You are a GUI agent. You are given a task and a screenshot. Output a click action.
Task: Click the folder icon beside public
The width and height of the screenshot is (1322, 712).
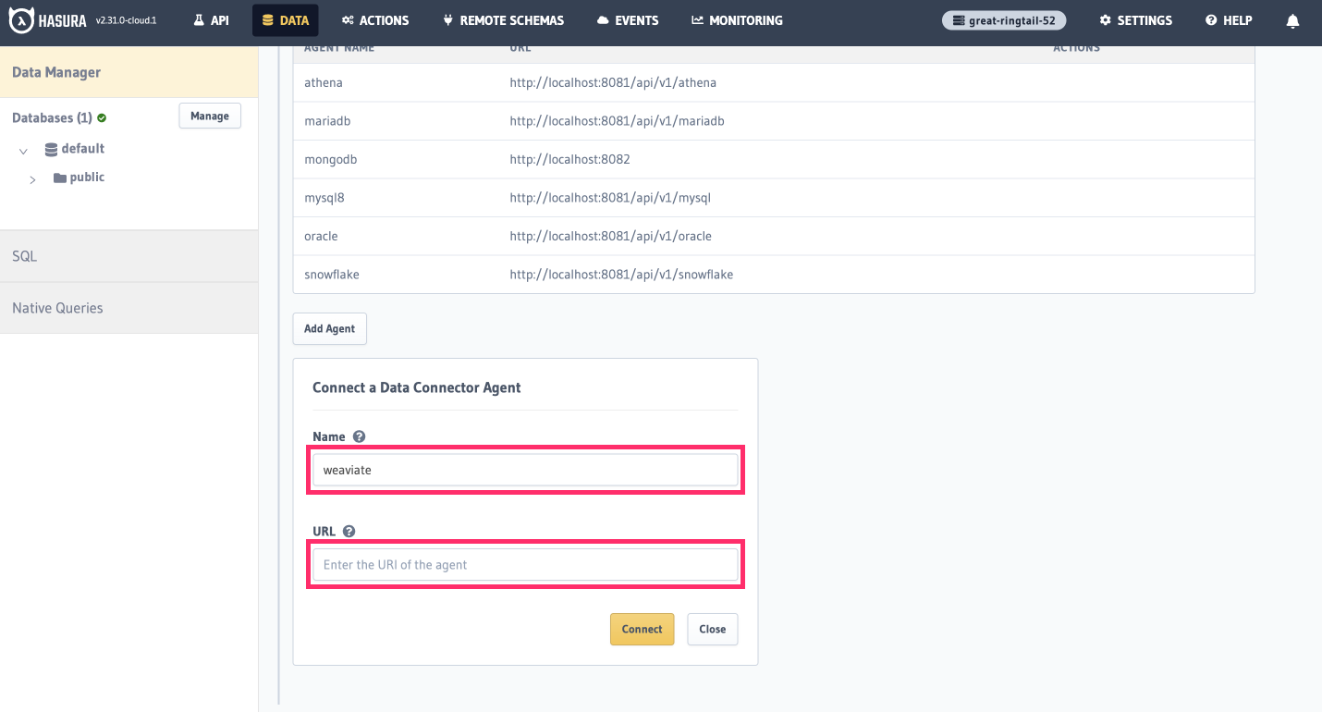58,177
